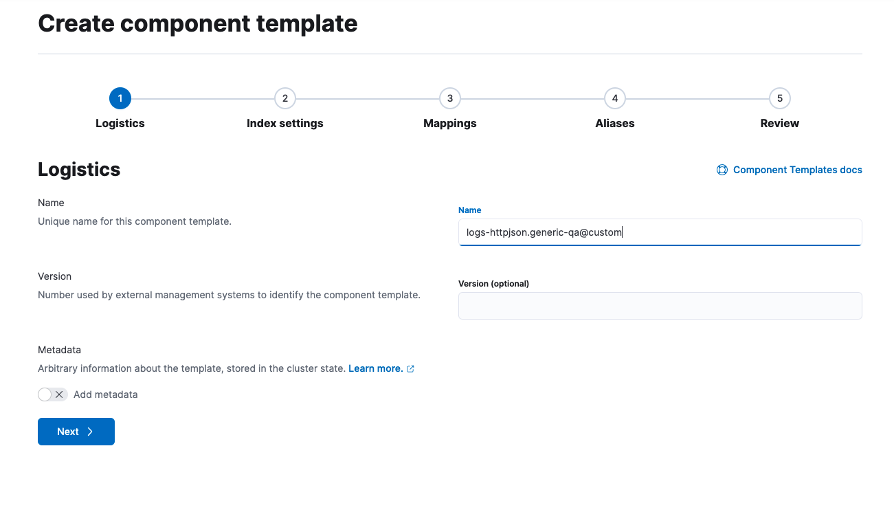Open the Component Templates docs link
894x512 pixels.
[797, 169]
